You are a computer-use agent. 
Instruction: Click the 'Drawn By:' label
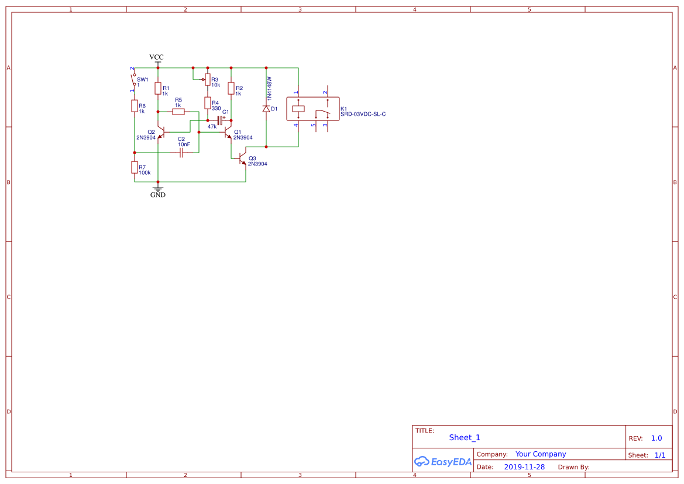pos(573,467)
